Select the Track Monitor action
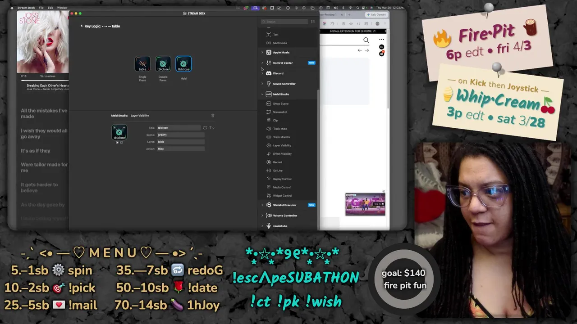This screenshot has height=324, width=577. [x=281, y=137]
